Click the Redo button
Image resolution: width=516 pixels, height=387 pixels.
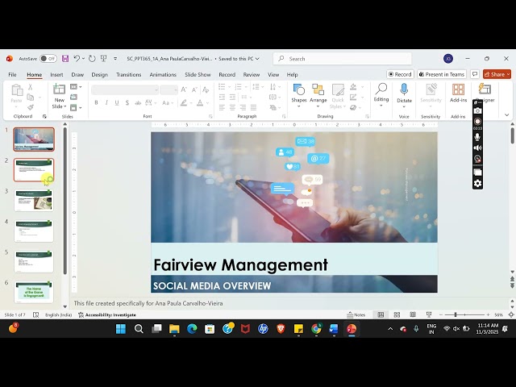coord(92,59)
